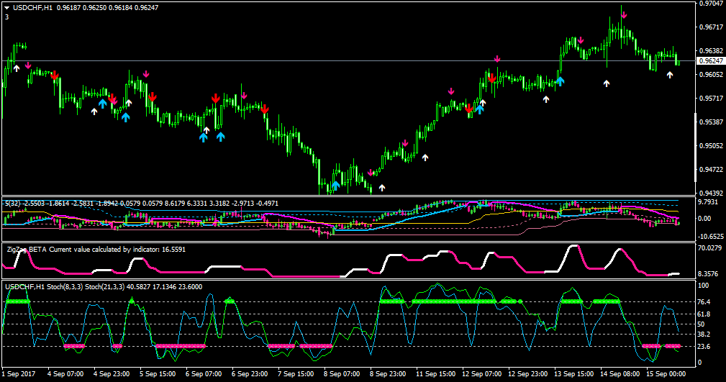The width and height of the screenshot is (726, 382).
Task: Click the 15 Sep 00:00 time label
Action: pos(666,373)
